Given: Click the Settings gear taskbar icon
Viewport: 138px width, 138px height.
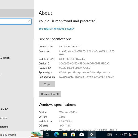Looking at the screenshot, I should (x=92, y=134).
